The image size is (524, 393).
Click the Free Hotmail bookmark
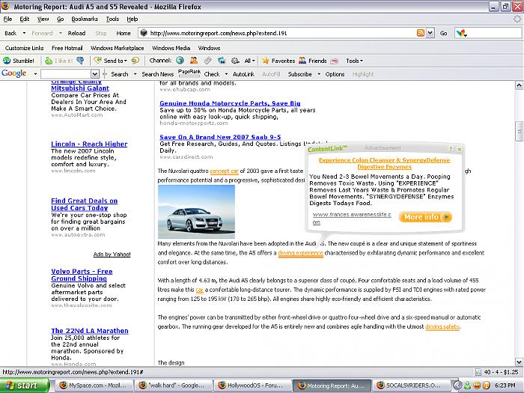tap(67, 48)
